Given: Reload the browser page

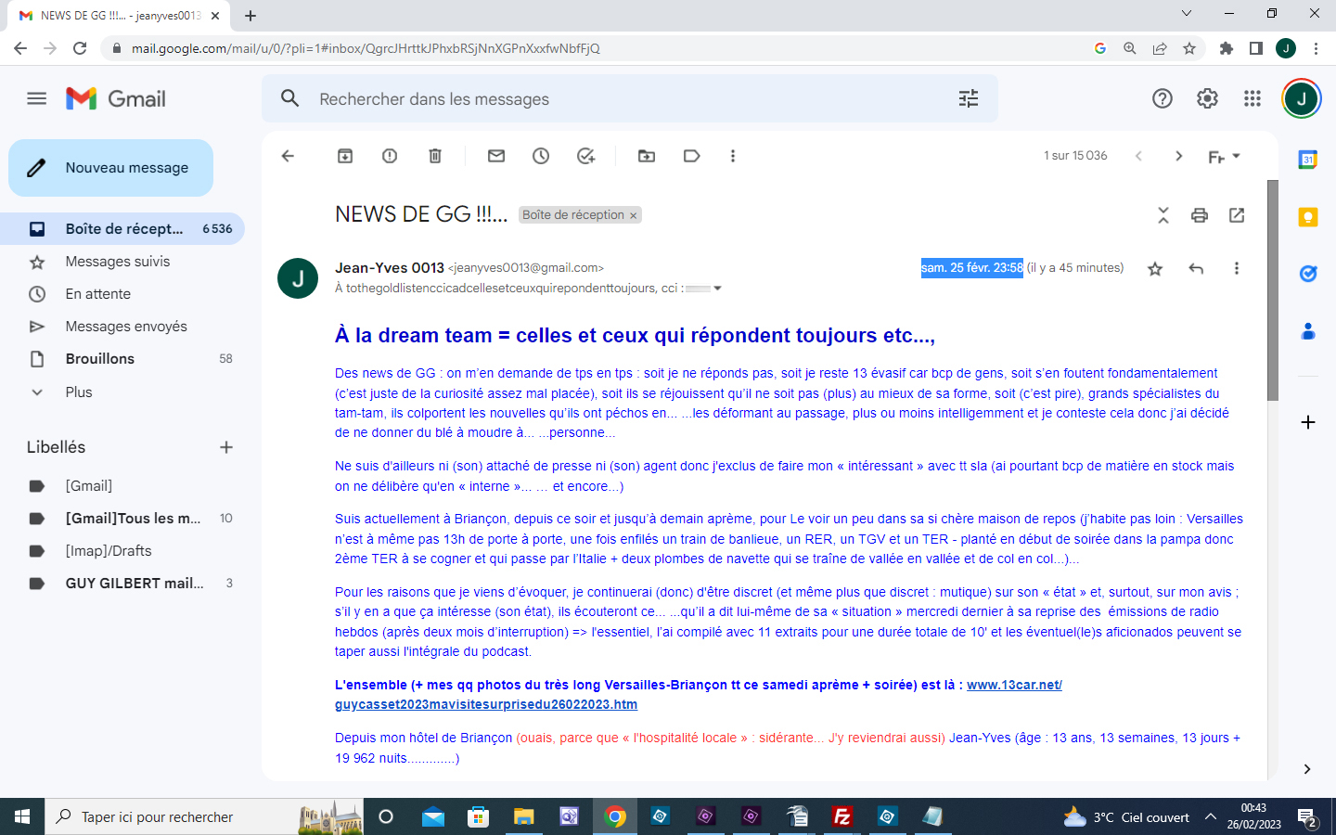Looking at the screenshot, I should [x=80, y=48].
